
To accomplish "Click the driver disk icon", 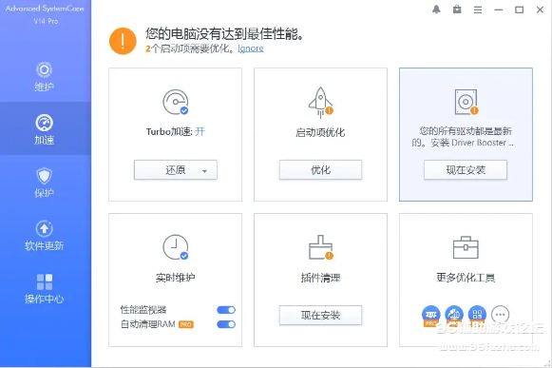I will coord(466,102).
